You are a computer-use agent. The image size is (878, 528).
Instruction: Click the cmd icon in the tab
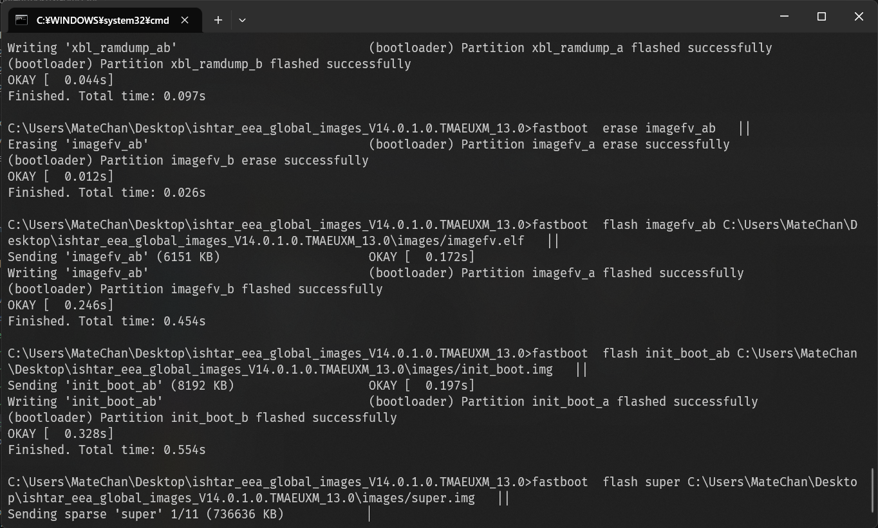22,20
